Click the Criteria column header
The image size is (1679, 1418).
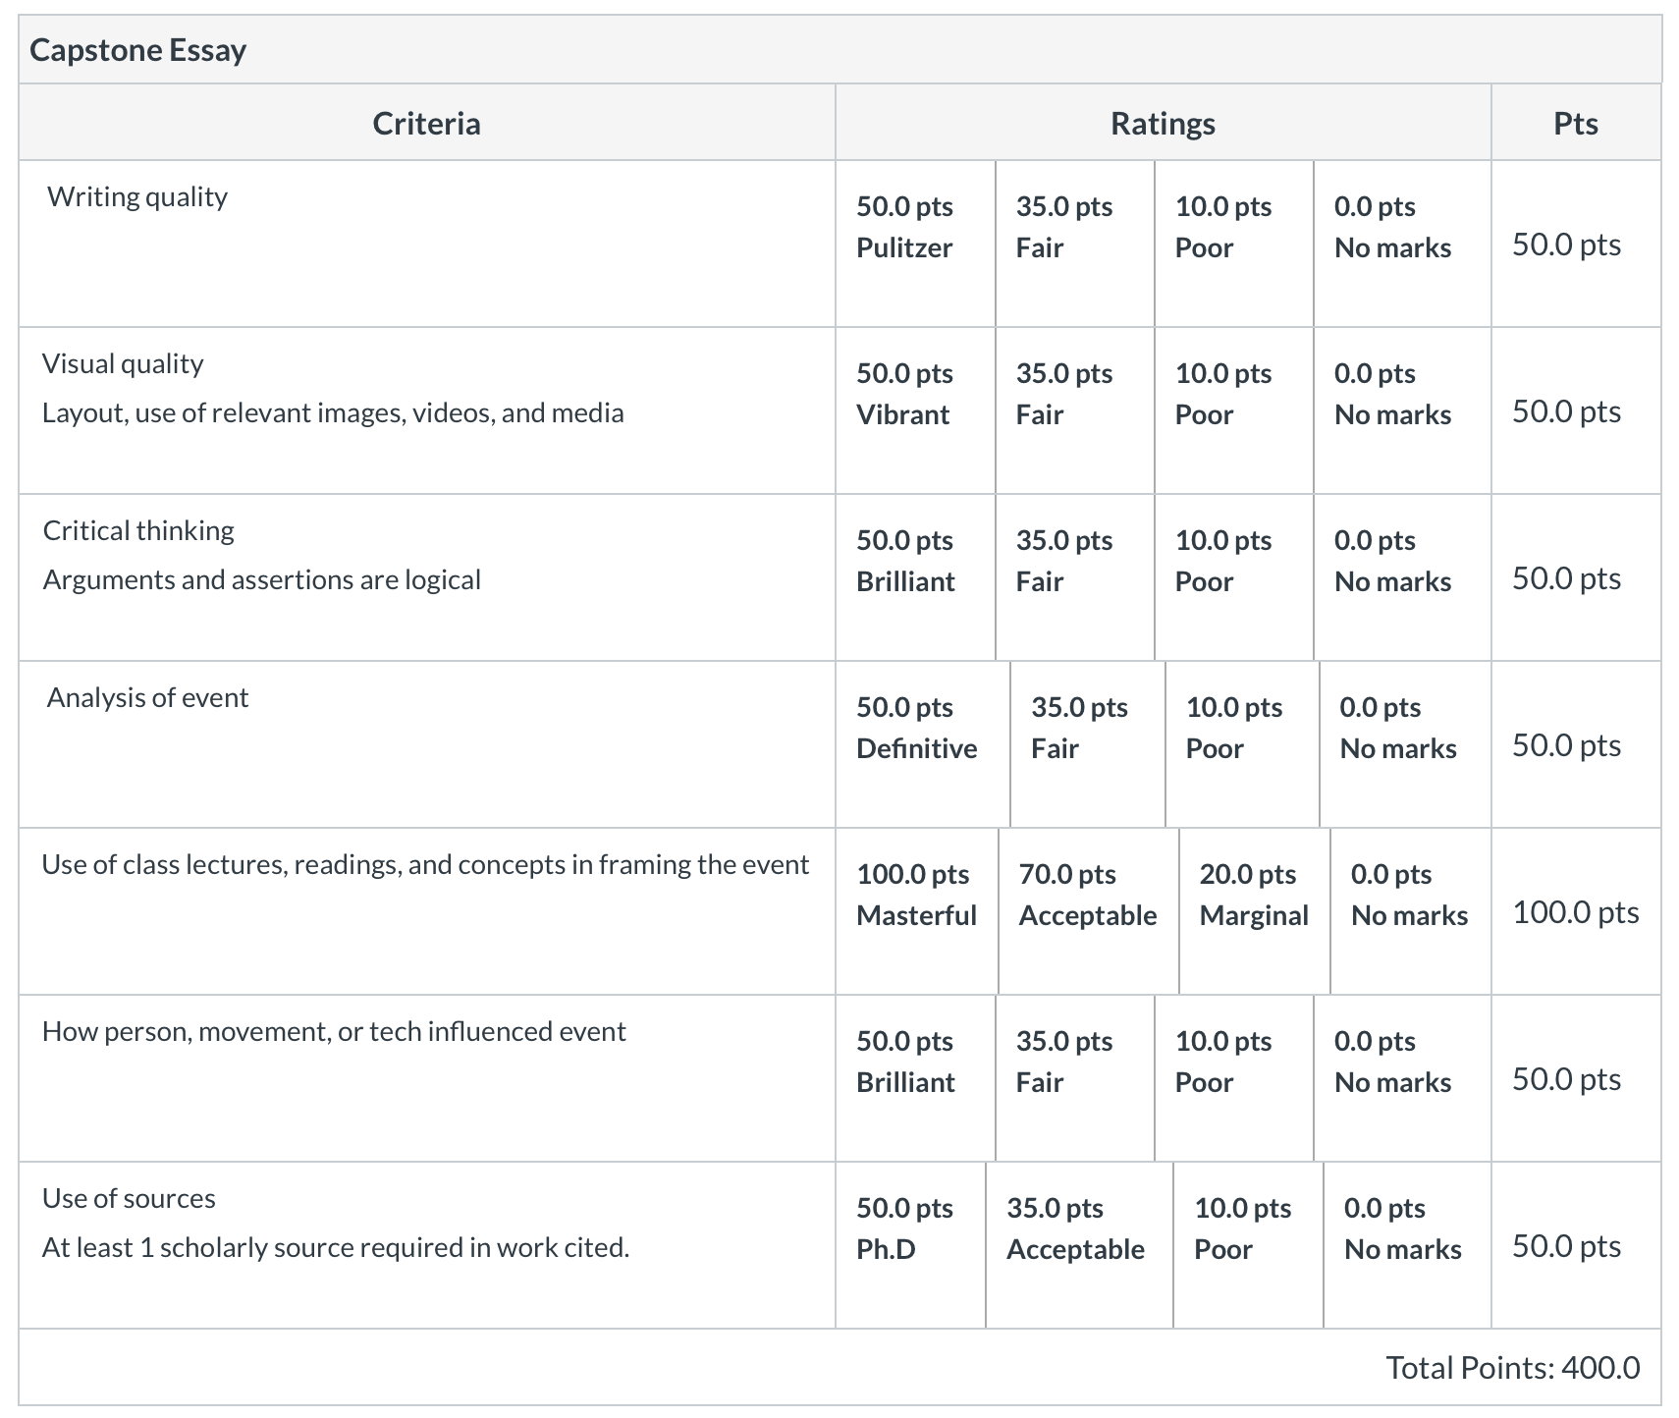pos(426,124)
